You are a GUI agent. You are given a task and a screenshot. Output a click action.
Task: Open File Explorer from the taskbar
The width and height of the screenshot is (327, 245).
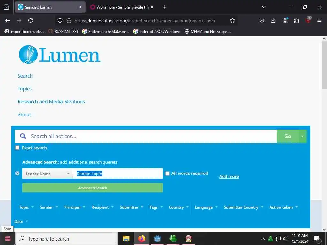[126, 239]
